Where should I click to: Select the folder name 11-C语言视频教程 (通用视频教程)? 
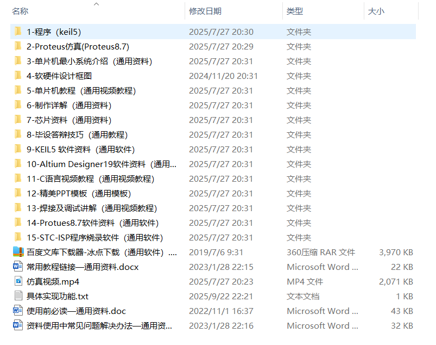point(90,179)
